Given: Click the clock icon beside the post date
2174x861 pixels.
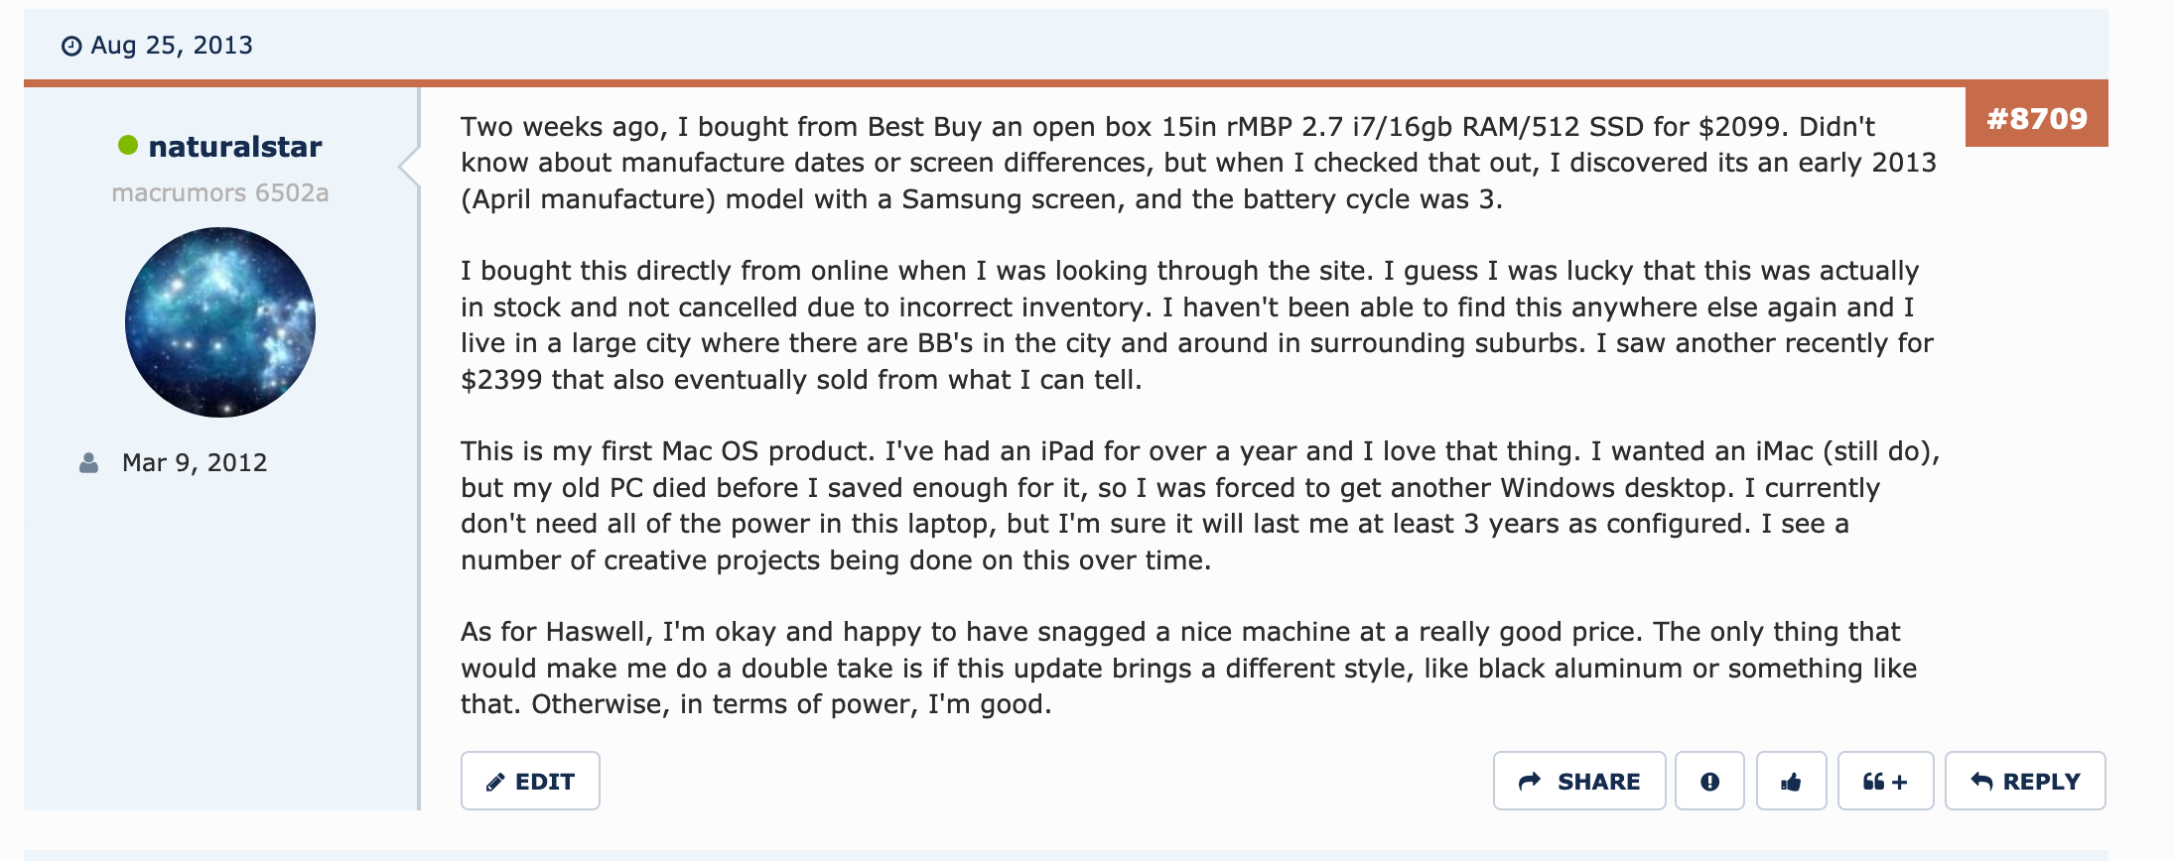Looking at the screenshot, I should click(71, 47).
